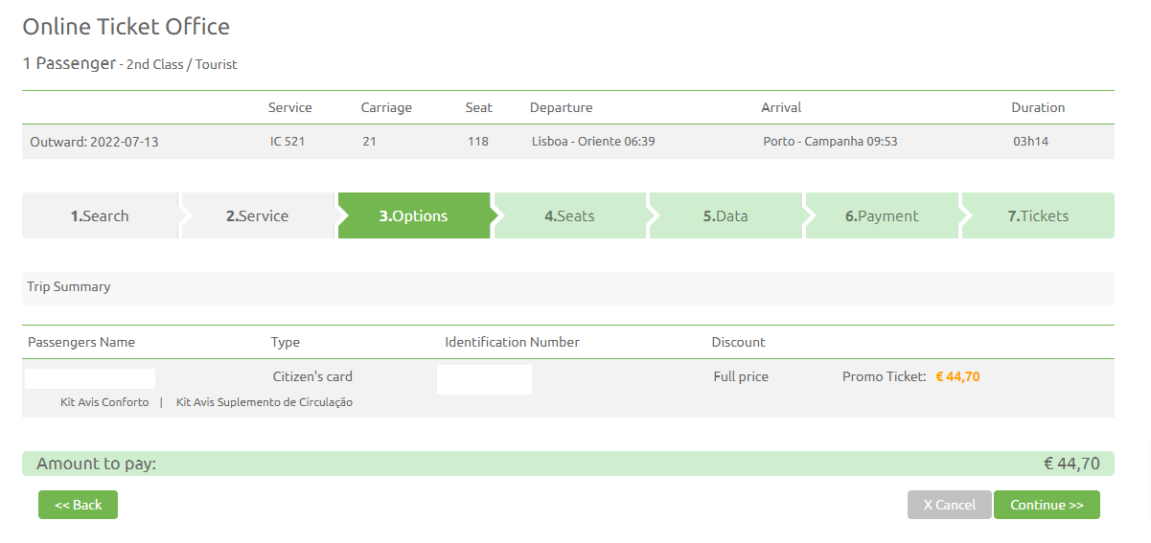Viewport: 1151px width, 543px height.
Task: Click the Departure column header
Action: [562, 107]
